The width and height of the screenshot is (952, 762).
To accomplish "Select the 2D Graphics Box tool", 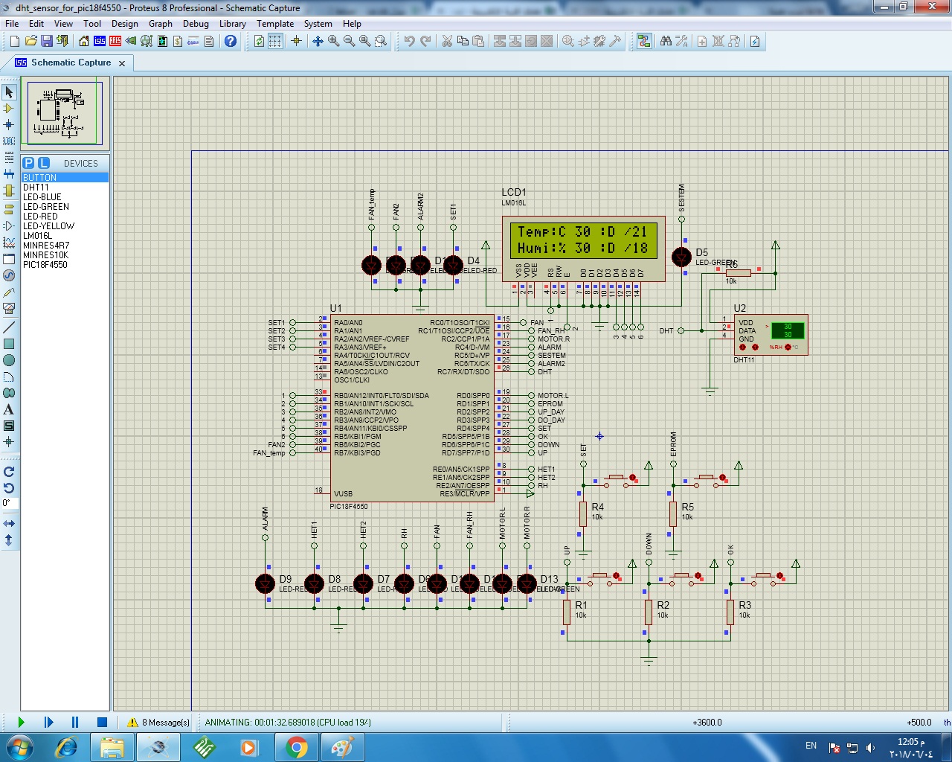I will click(9, 344).
